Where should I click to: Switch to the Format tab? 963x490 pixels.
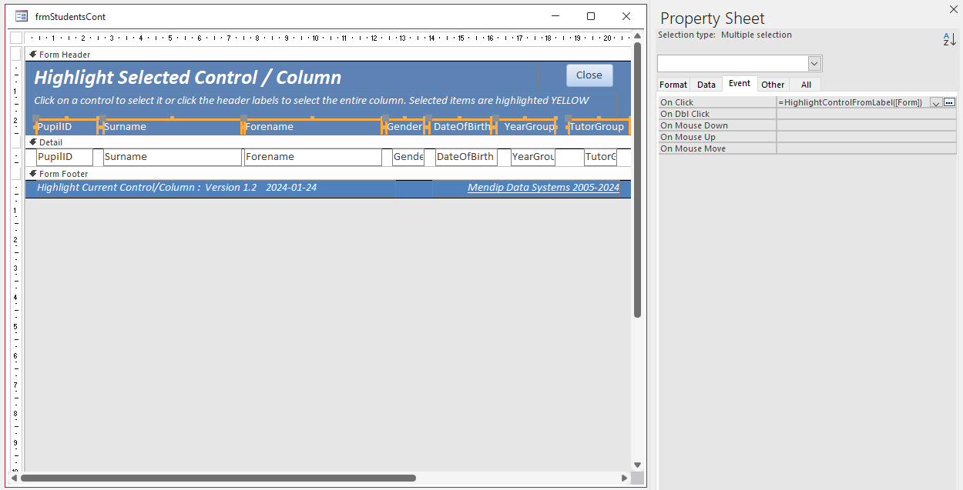click(x=673, y=85)
